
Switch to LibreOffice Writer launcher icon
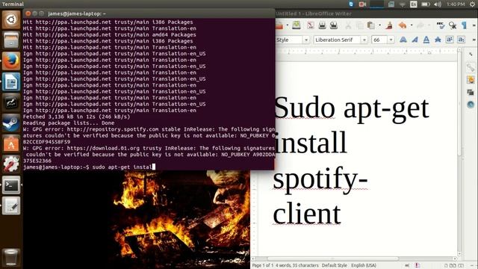pos(11,81)
